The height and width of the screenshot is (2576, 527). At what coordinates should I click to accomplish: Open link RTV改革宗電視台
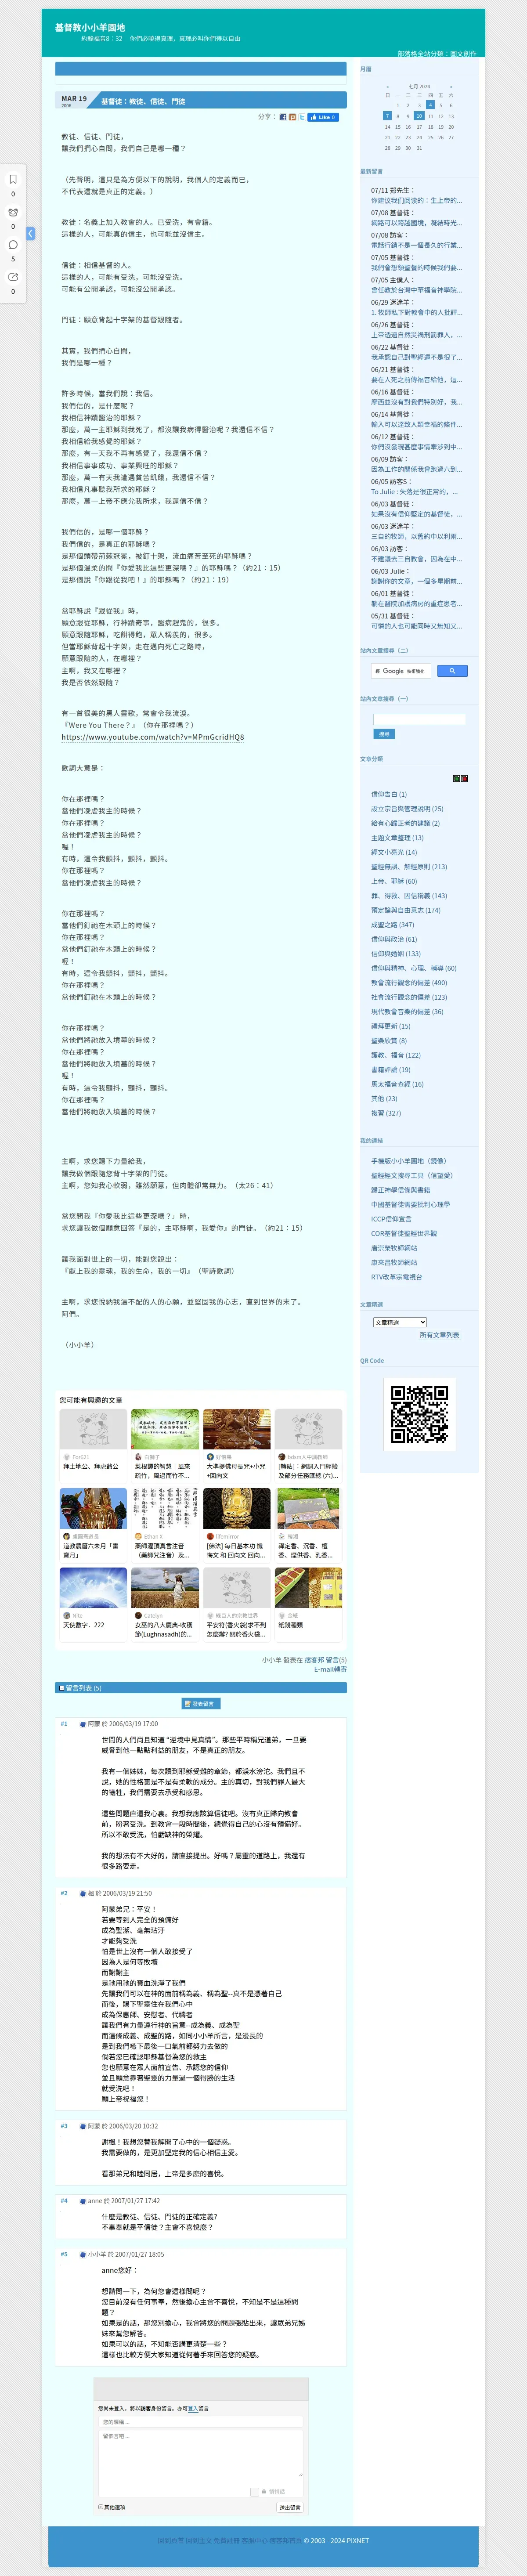pos(396,1277)
